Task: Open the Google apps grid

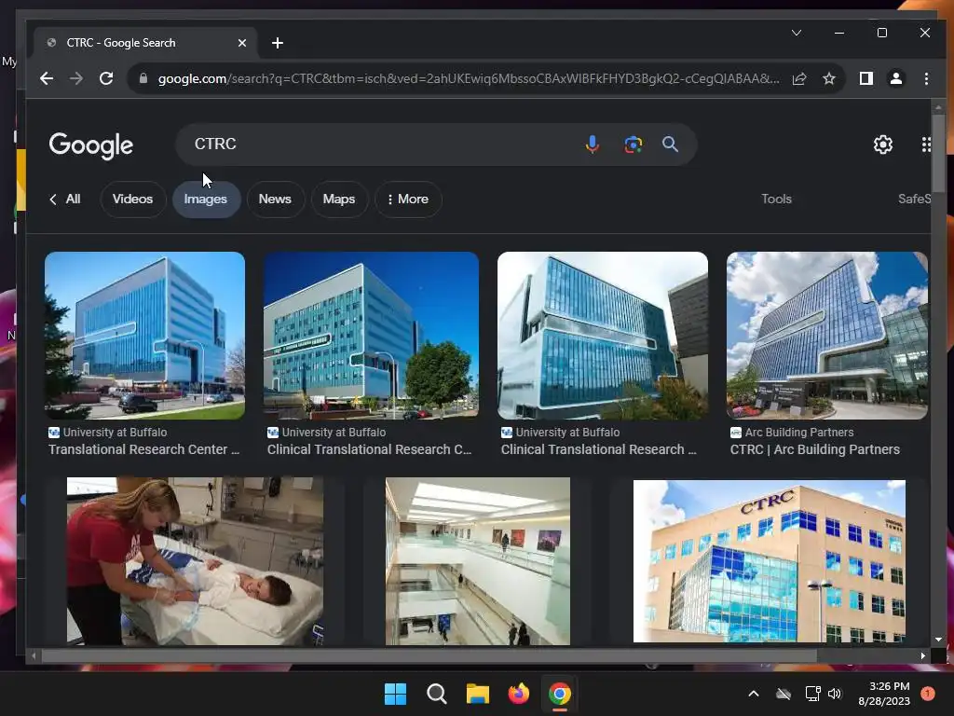Action: tap(925, 145)
